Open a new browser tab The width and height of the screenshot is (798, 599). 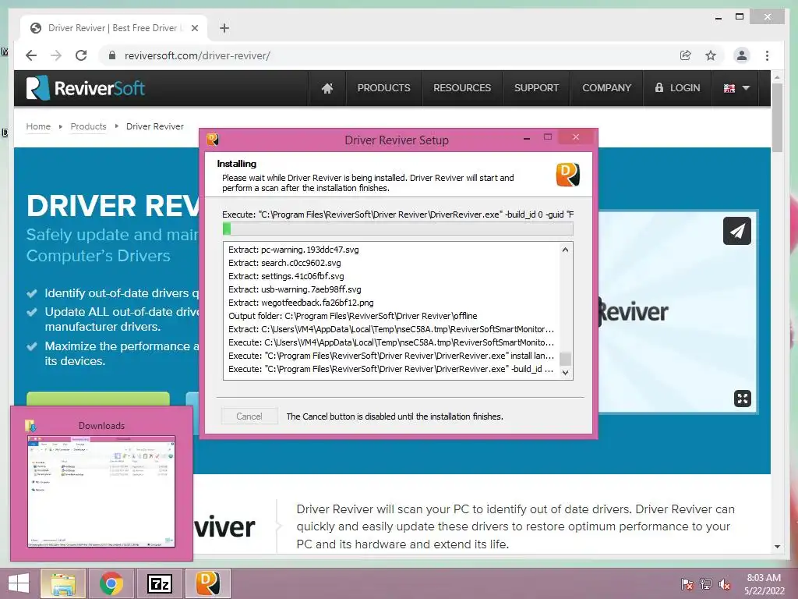click(224, 28)
